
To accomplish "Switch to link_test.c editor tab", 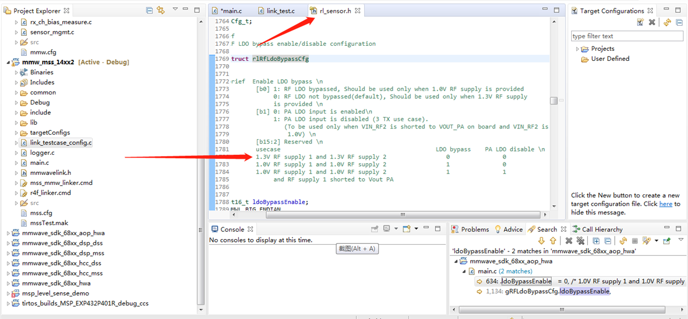I will point(276,11).
